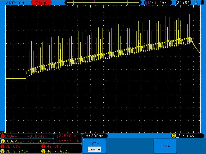Click the yellow Ma channel 2 measurement icon

[x=43, y=151]
